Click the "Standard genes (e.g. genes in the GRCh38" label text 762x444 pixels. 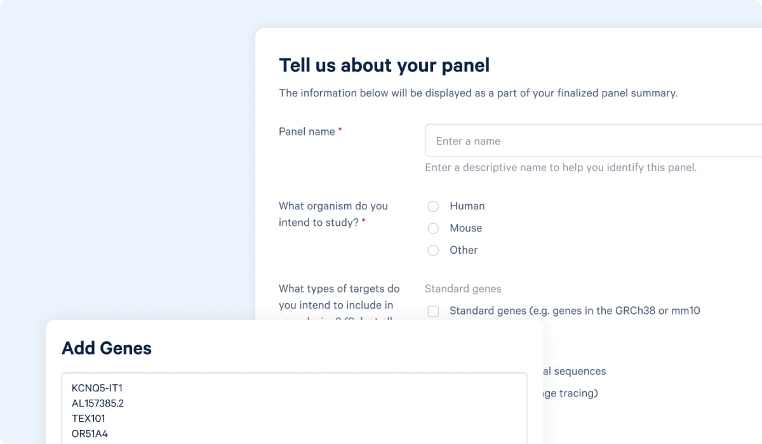tap(575, 311)
